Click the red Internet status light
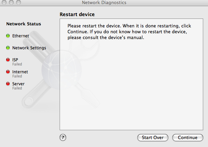208x147 pixels. tap(8, 72)
